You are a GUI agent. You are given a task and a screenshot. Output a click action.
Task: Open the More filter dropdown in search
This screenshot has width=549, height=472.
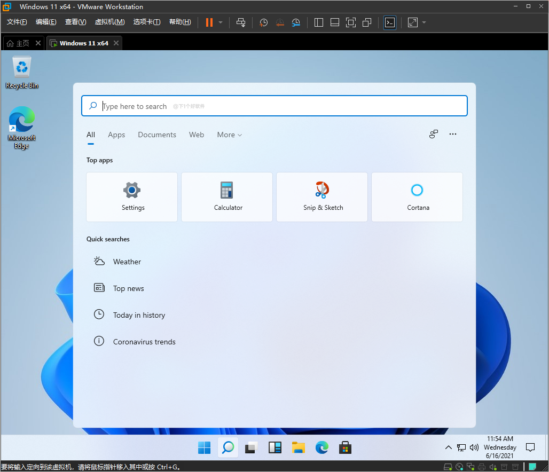229,135
